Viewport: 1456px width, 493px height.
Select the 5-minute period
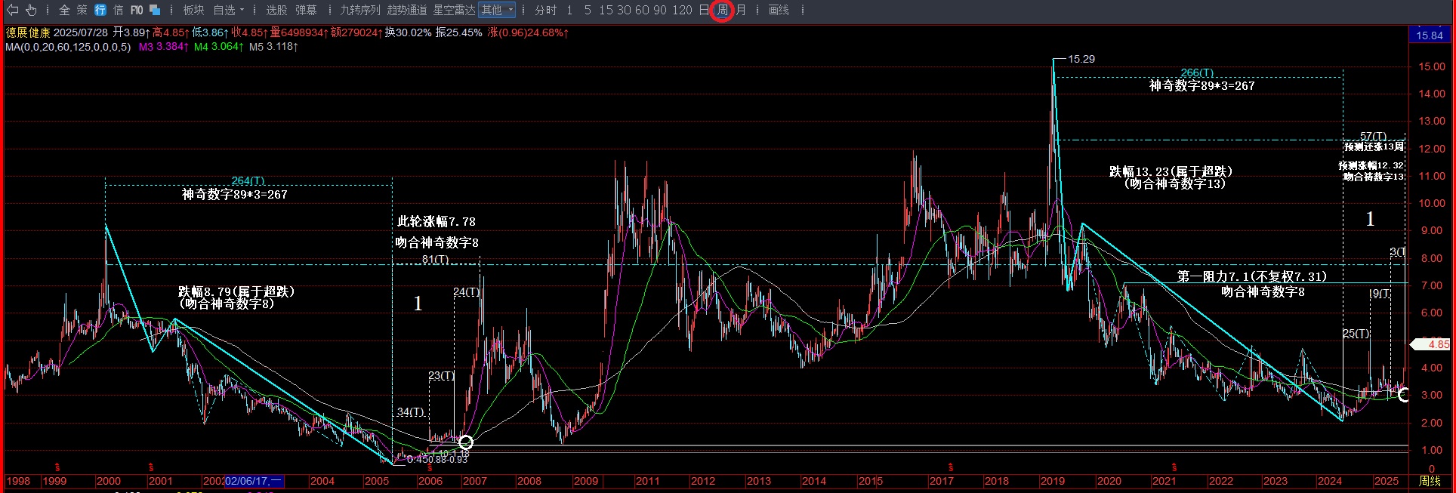(588, 10)
